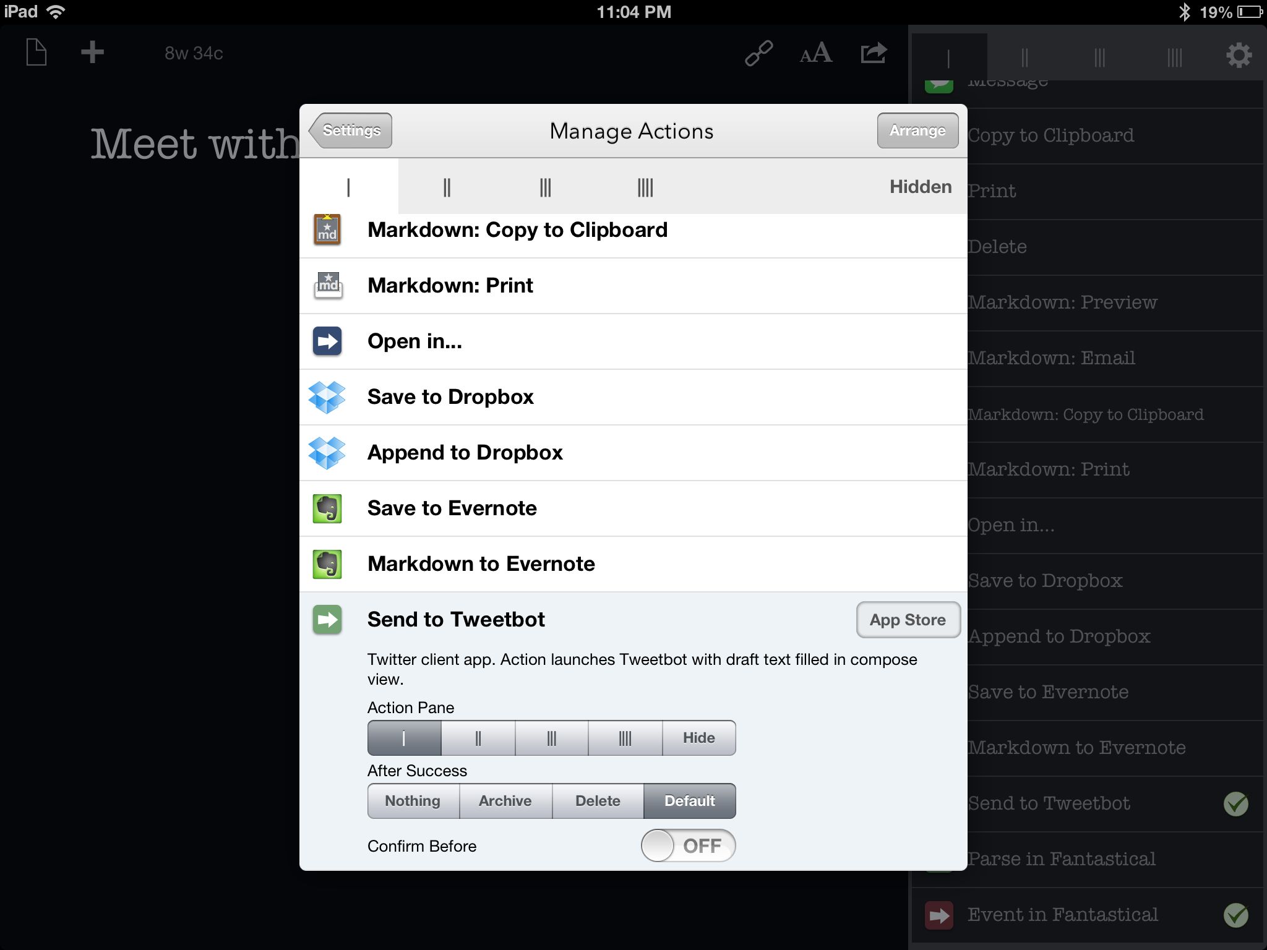Set After Success to Default

click(690, 801)
